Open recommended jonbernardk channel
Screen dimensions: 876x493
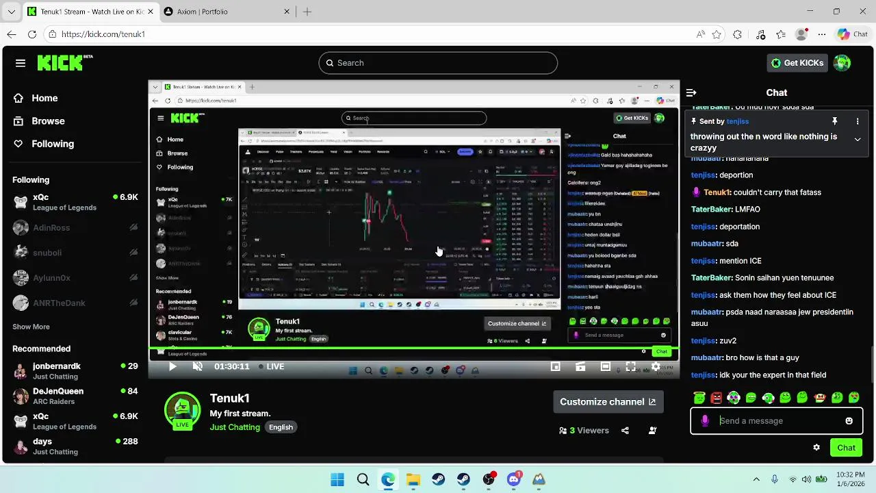(75, 371)
